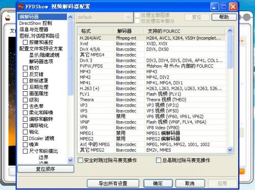The height and width of the screenshot is (190, 255).
Task: Click left tree scrollbar up arrow
Action: point(70,17)
